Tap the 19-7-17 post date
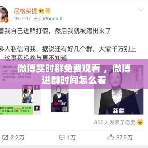The height and width of the screenshot is (148, 148). coord(22,18)
